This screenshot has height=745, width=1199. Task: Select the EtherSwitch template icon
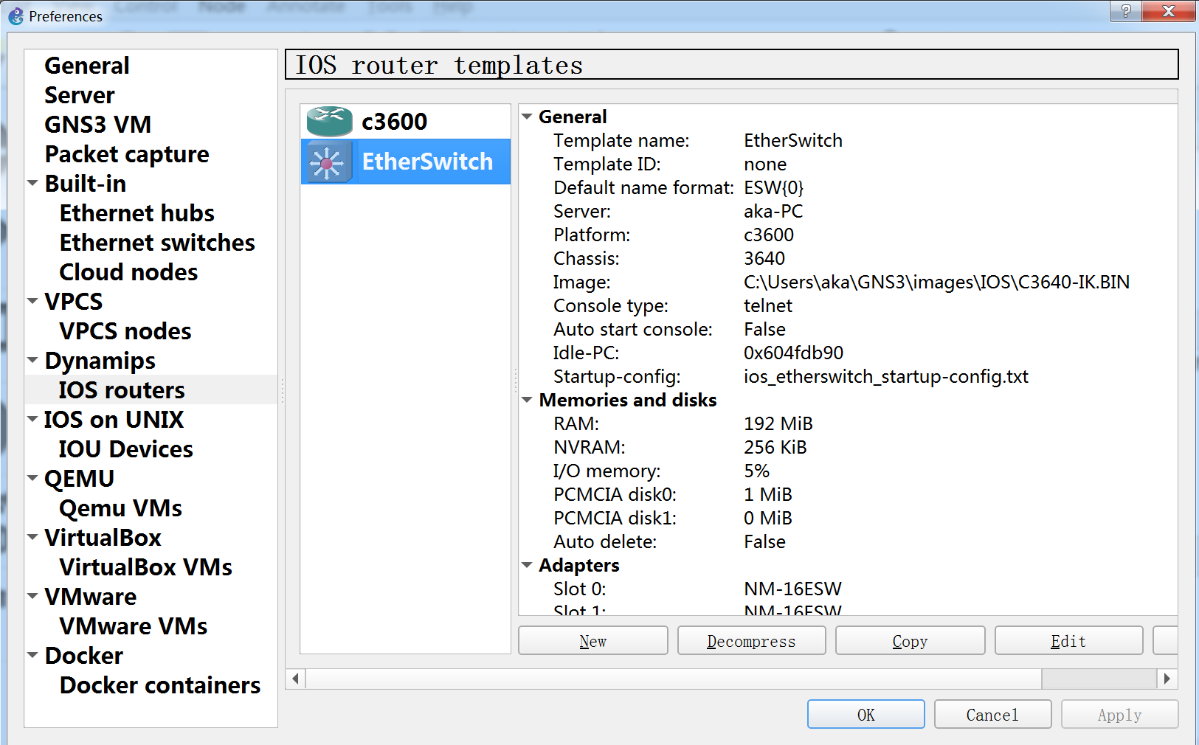tap(328, 162)
